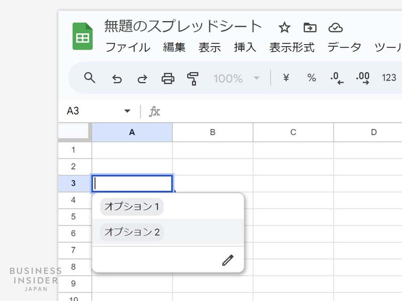This screenshot has width=402, height=301.
Task: Click the fx function icon
Action: coord(155,111)
